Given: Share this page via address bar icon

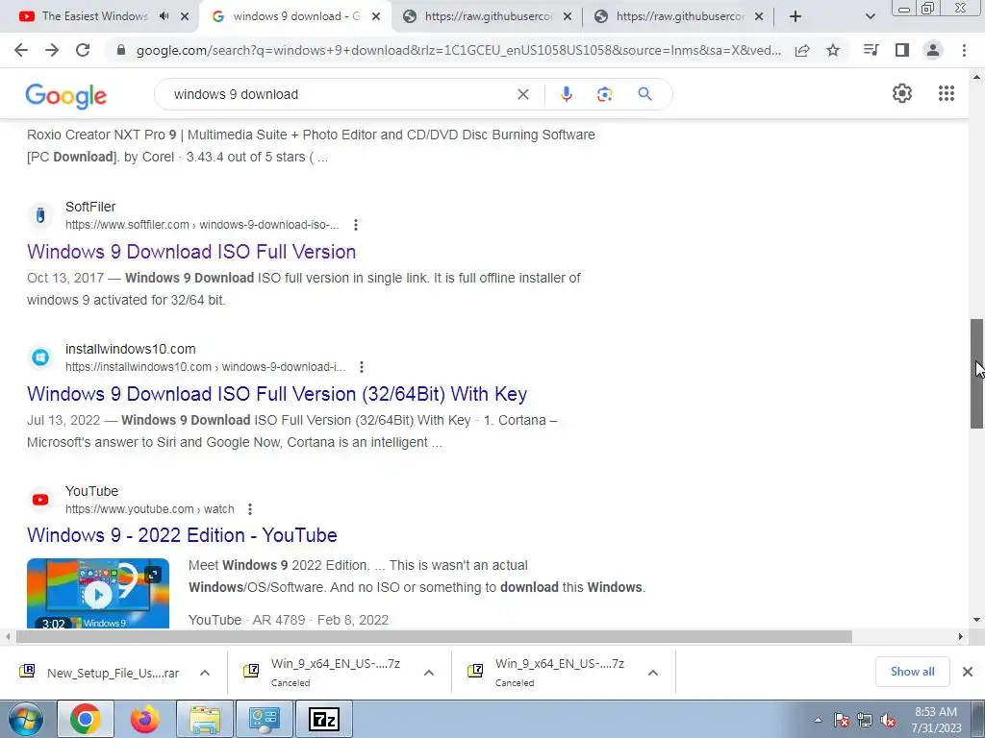Looking at the screenshot, I should point(802,50).
